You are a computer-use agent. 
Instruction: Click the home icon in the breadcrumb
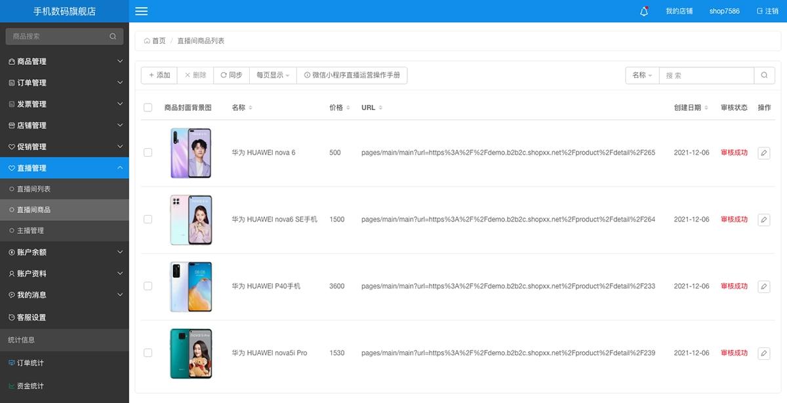click(148, 40)
